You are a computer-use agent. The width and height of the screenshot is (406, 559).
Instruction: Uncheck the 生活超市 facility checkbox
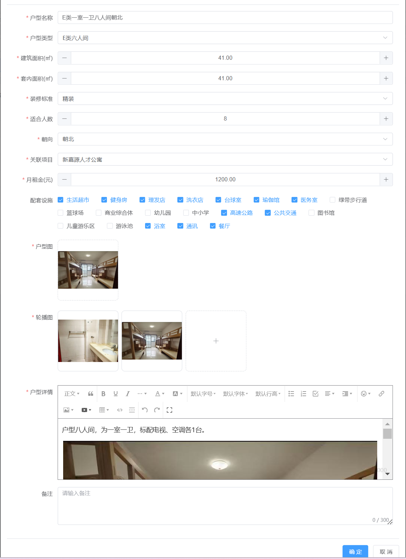click(x=61, y=200)
